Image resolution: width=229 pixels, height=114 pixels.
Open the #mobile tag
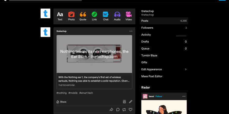(73, 93)
